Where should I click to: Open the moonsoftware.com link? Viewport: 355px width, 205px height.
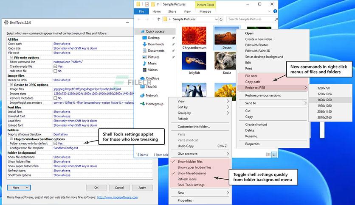pyautogui.click(x=117, y=197)
